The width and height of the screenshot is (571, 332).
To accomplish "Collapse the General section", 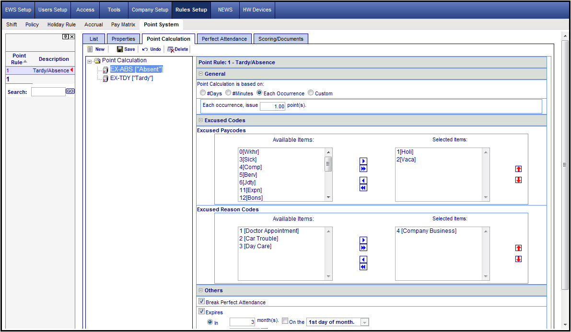I will coord(201,73).
